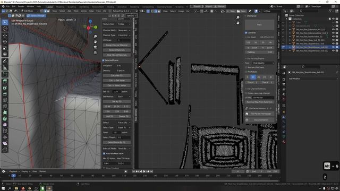Hide SM_Mod_Res_ShopWindow_4x6 in viewport via eye icon
The image size is (340, 191).
pos(333,44)
